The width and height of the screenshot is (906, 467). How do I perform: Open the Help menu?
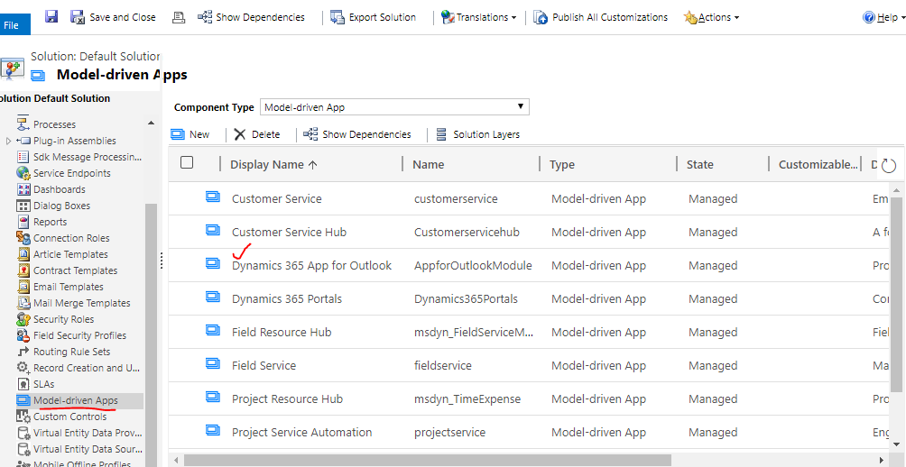883,17
